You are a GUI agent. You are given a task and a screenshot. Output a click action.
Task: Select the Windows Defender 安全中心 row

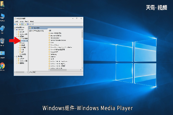tap(57, 64)
